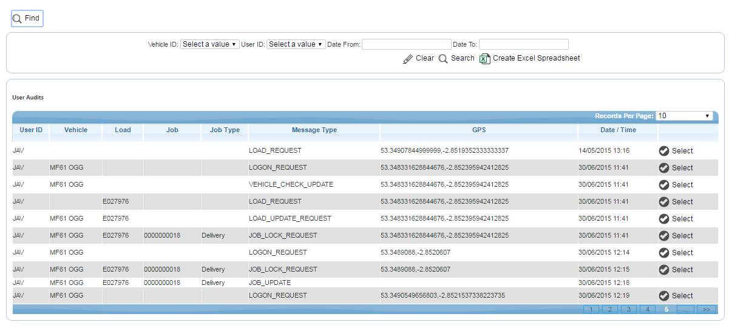This screenshot has width=729, height=328.
Task: Select the 12:19 LOGON_REQUEST row
Action: (676, 296)
